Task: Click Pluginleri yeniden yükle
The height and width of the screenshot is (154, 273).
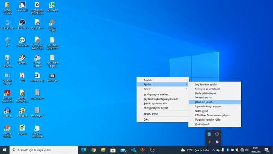Action: (215, 120)
